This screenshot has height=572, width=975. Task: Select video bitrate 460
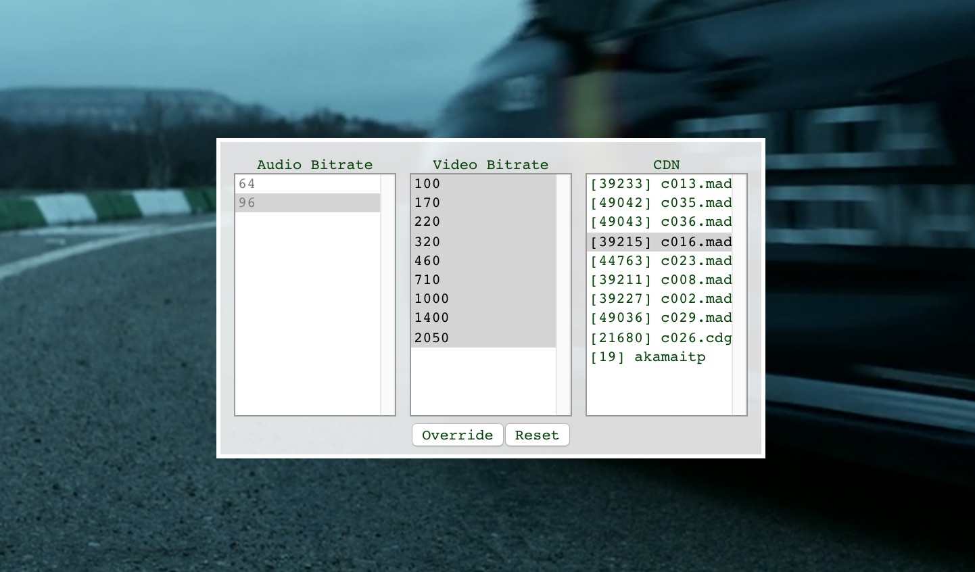pos(483,261)
